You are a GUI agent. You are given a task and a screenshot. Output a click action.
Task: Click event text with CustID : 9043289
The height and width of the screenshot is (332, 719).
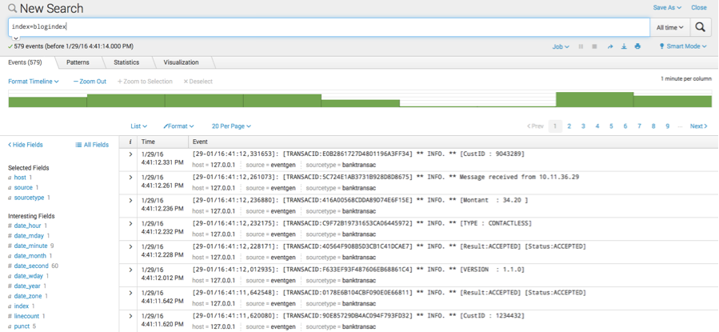492,154
